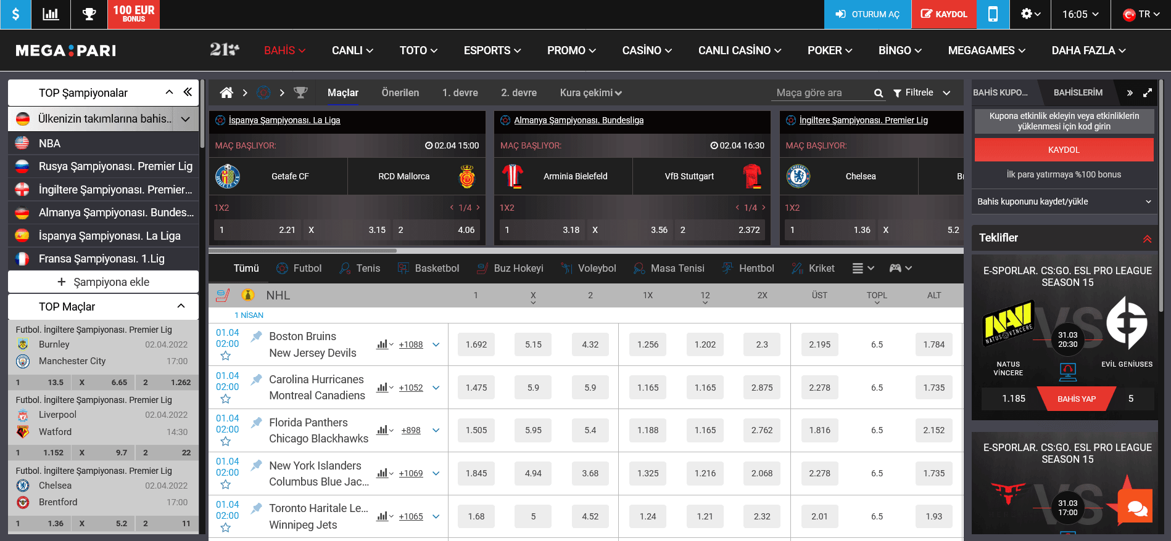Select NBA in the championships list
1171x541 pixels.
(x=103, y=143)
